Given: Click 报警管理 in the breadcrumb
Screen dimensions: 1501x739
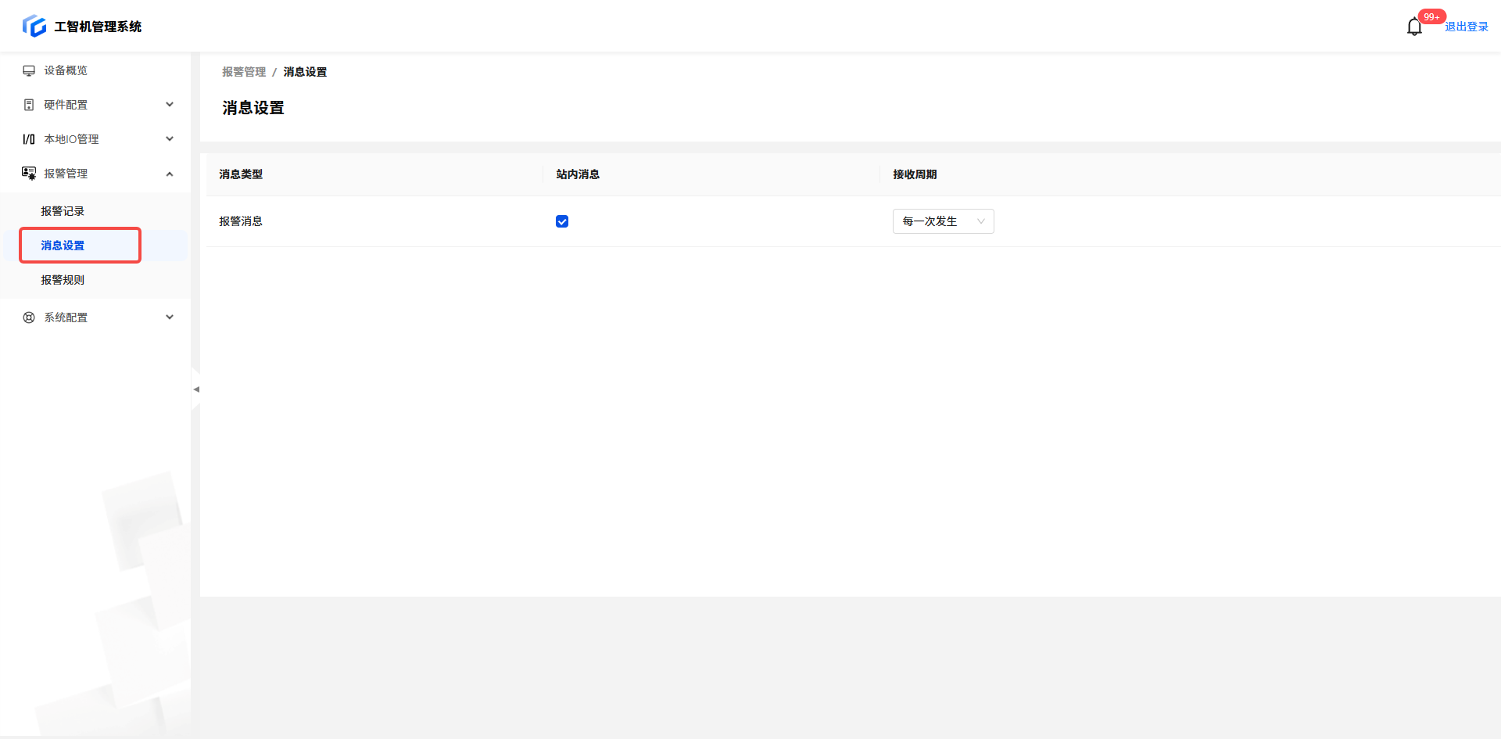Looking at the screenshot, I should point(244,72).
